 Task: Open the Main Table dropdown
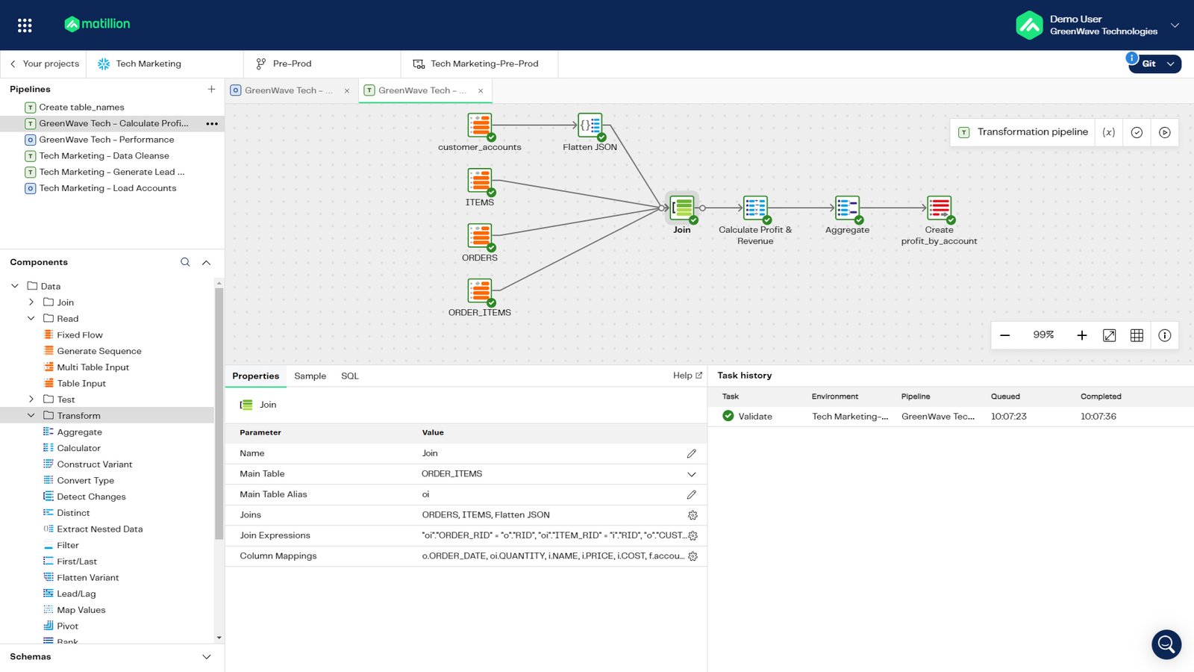pyautogui.click(x=692, y=474)
